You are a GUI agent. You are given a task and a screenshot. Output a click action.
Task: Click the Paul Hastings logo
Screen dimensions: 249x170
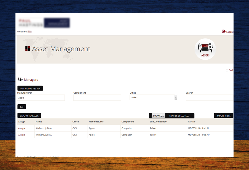coord(30,23)
